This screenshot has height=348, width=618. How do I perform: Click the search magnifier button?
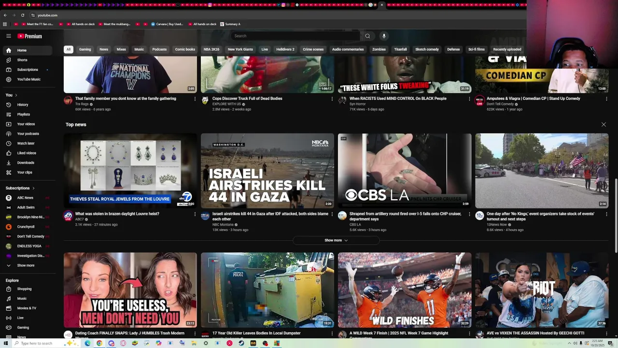coord(367,36)
